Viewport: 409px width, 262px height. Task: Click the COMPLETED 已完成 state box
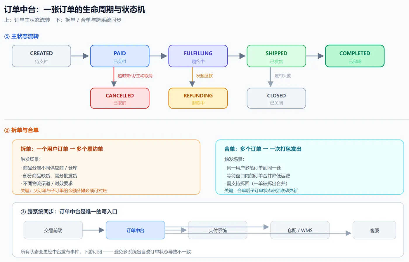(355, 56)
